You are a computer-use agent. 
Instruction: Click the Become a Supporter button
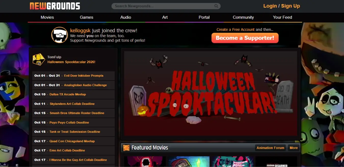coord(245,38)
